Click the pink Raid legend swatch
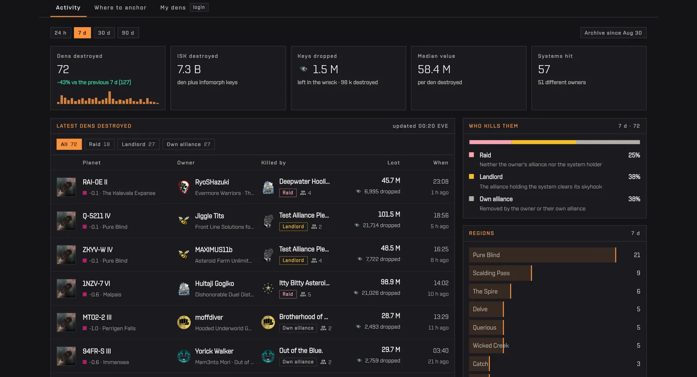Image resolution: width=697 pixels, height=377 pixels. point(471,155)
